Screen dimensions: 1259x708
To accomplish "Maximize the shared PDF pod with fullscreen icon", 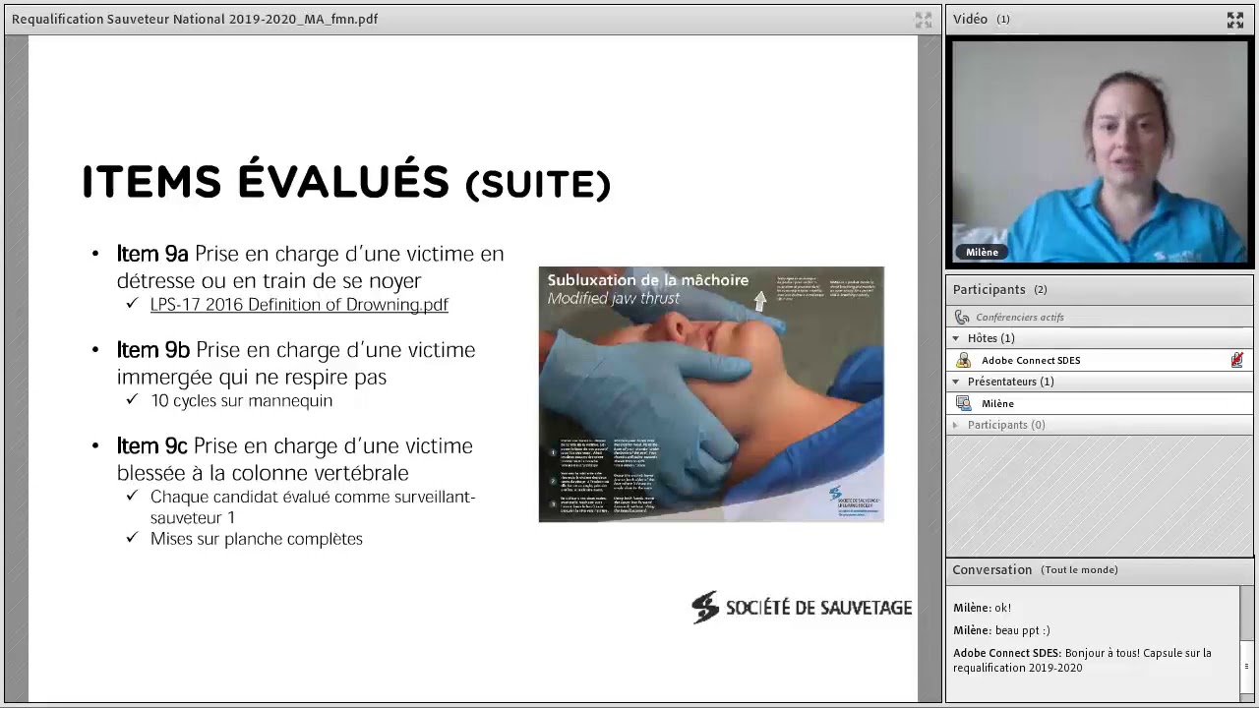I will pyautogui.click(x=923, y=20).
